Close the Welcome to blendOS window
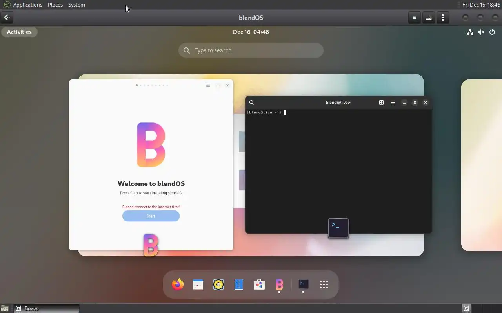The width and height of the screenshot is (502, 313). (227, 85)
